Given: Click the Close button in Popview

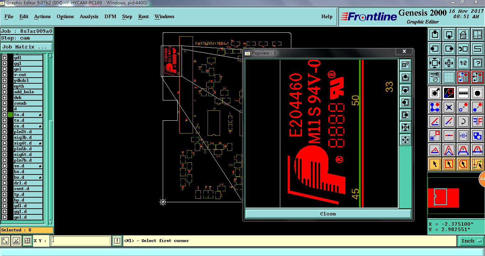Looking at the screenshot, I should (328, 214).
